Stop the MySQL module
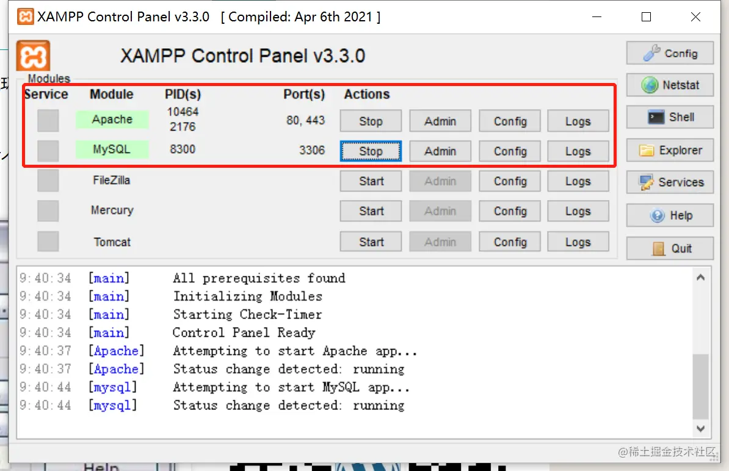This screenshot has width=729, height=471. 371,151
